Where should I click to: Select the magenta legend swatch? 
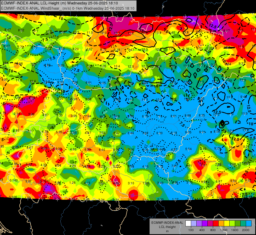[x=210, y=224]
